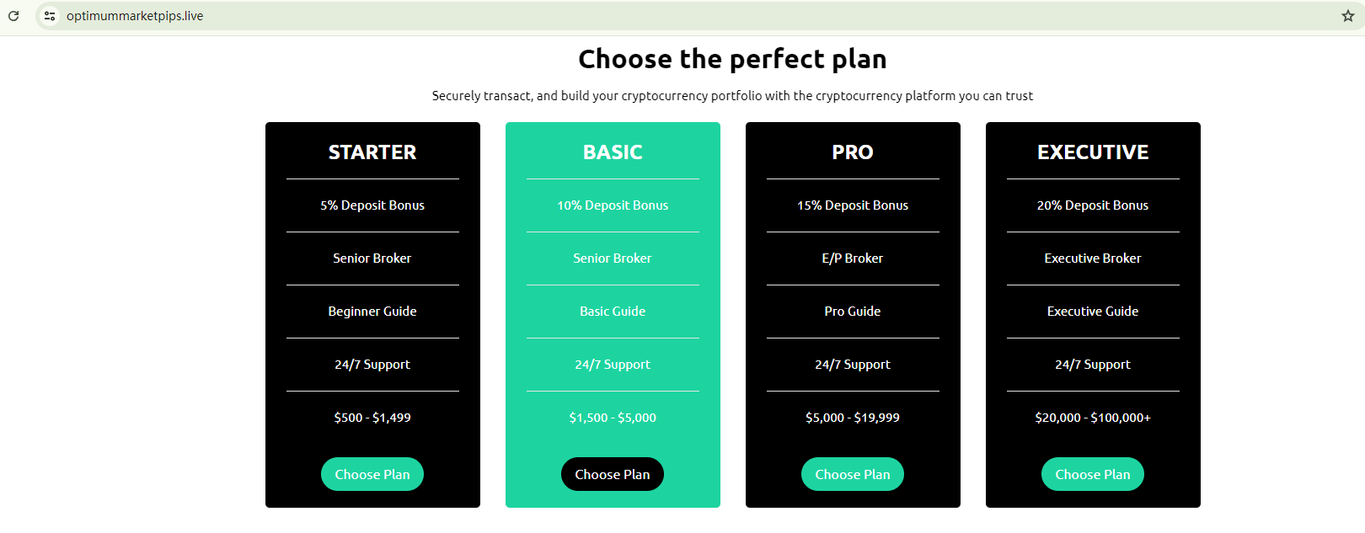The height and width of the screenshot is (533, 1365).
Task: Click the $1,500 - $5,000 price range
Action: pos(613,418)
